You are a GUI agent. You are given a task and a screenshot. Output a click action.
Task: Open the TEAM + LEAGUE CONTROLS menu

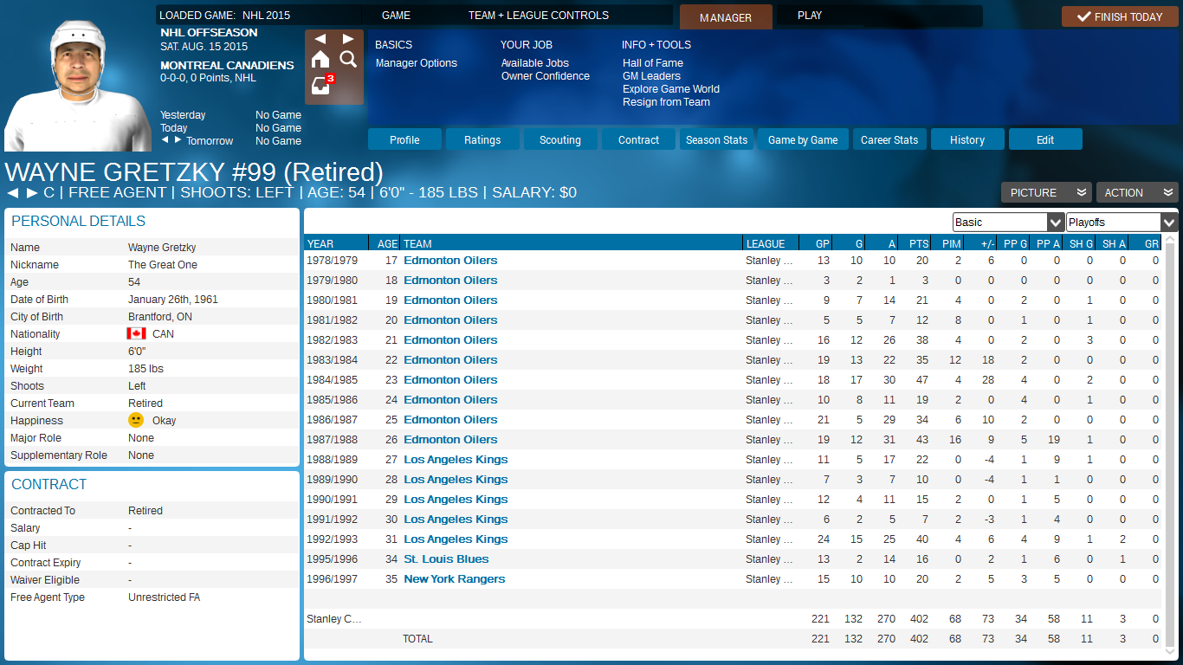539,16
